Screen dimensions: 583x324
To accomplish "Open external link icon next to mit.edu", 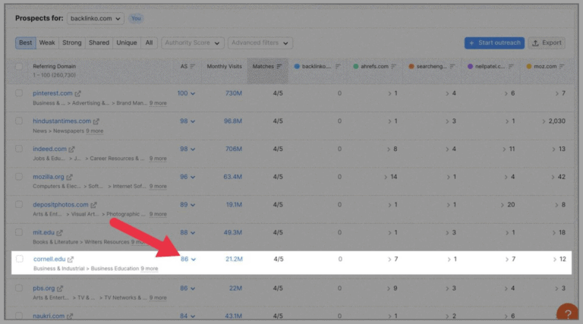I will [x=59, y=233].
